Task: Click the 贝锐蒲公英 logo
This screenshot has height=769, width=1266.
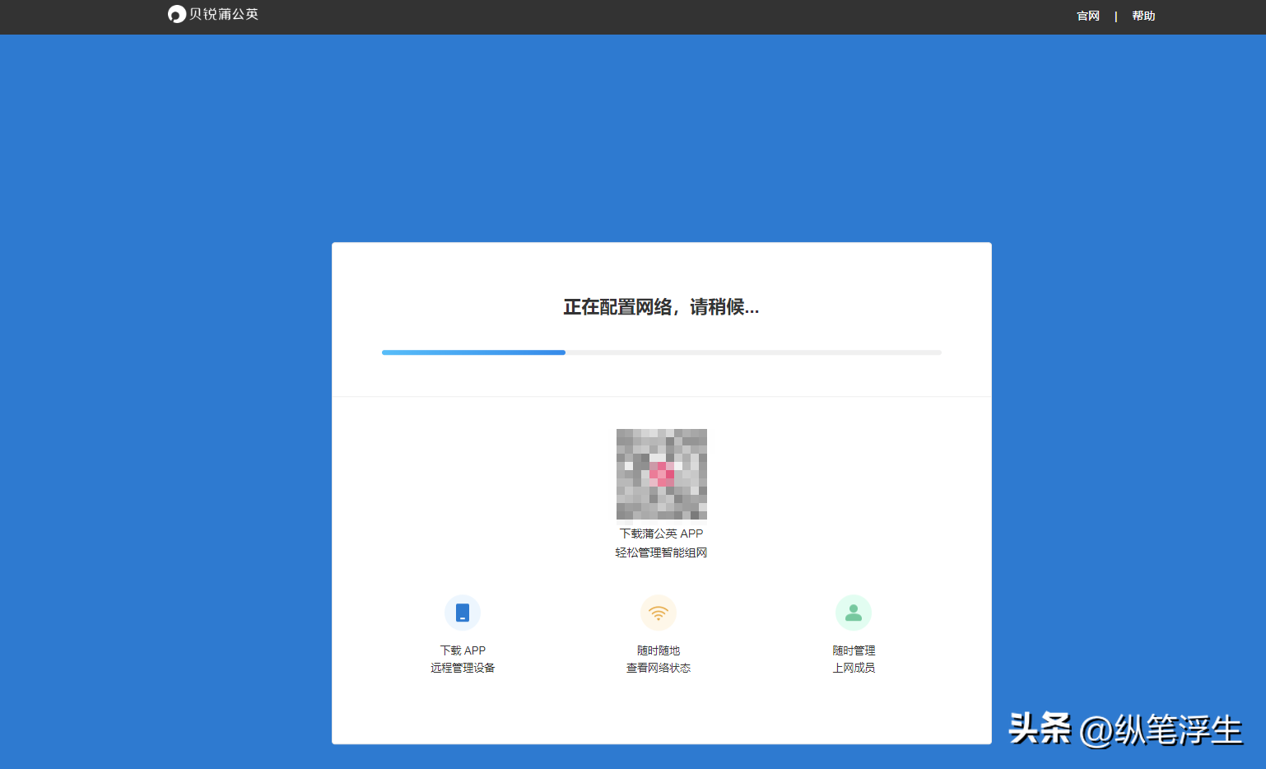Action: [213, 14]
